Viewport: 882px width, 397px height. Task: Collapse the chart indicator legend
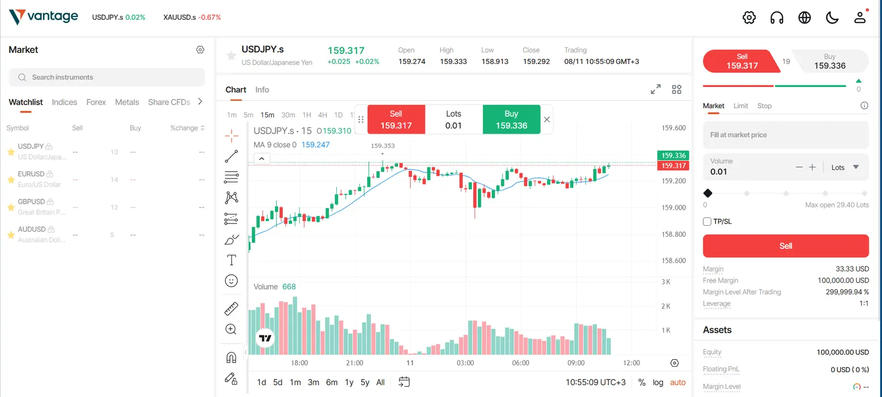click(x=262, y=159)
